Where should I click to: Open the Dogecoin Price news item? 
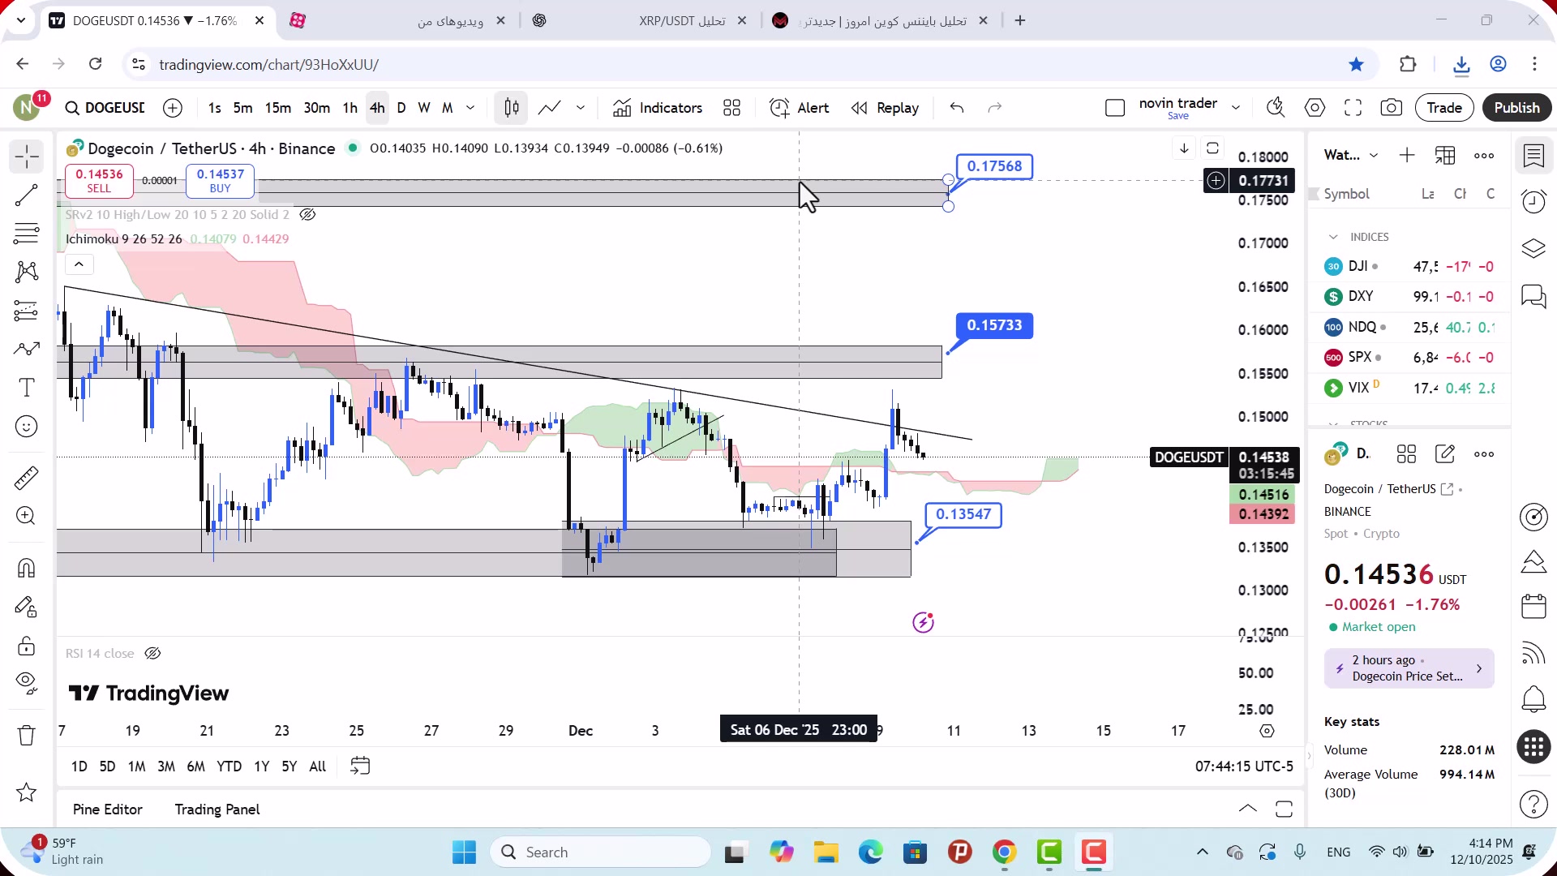1409,668
